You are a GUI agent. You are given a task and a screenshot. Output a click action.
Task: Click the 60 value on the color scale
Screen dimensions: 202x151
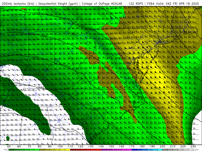pos(19,146)
